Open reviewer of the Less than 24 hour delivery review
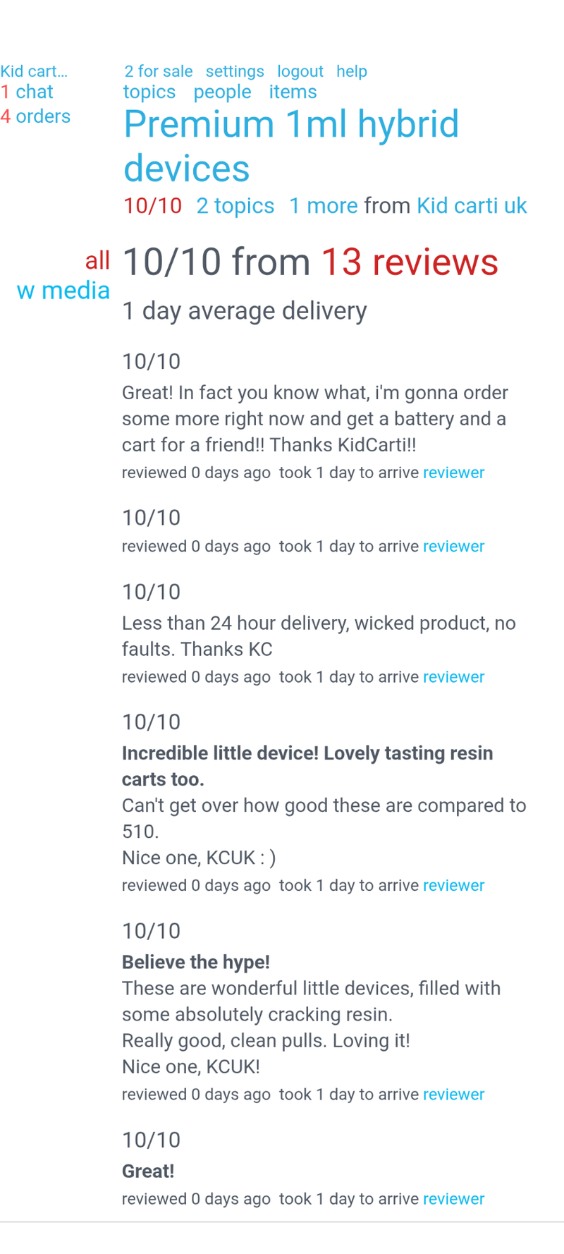Screen dimensions: 564x1254 tap(453, 677)
